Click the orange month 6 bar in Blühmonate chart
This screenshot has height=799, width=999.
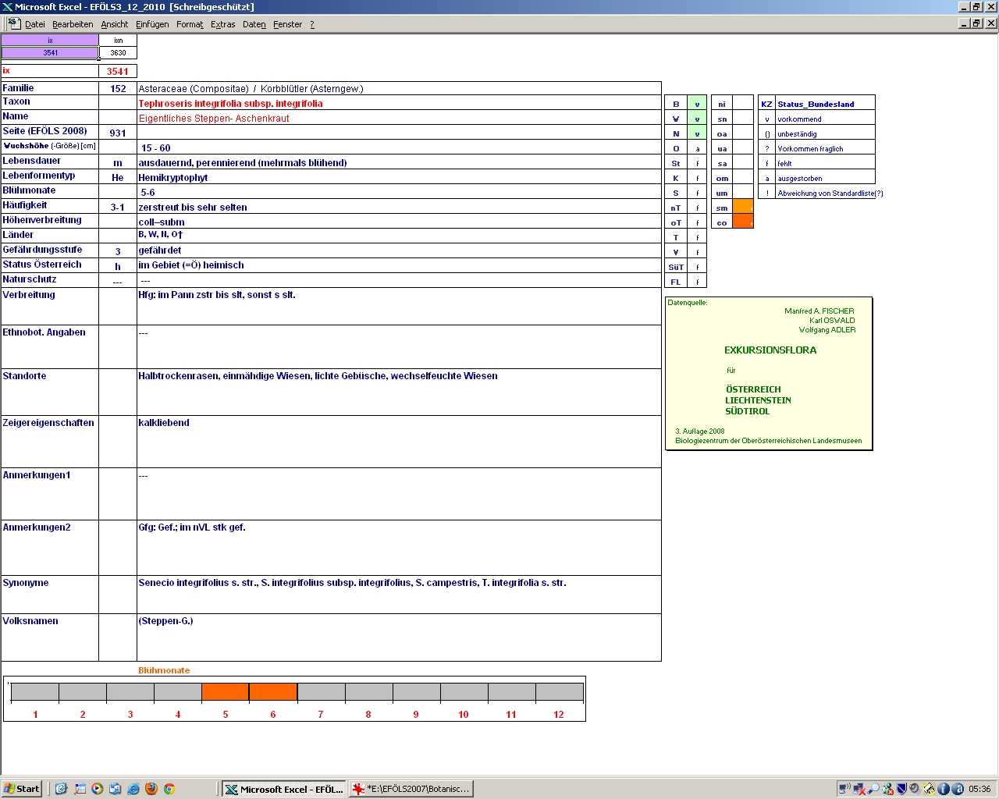[273, 691]
